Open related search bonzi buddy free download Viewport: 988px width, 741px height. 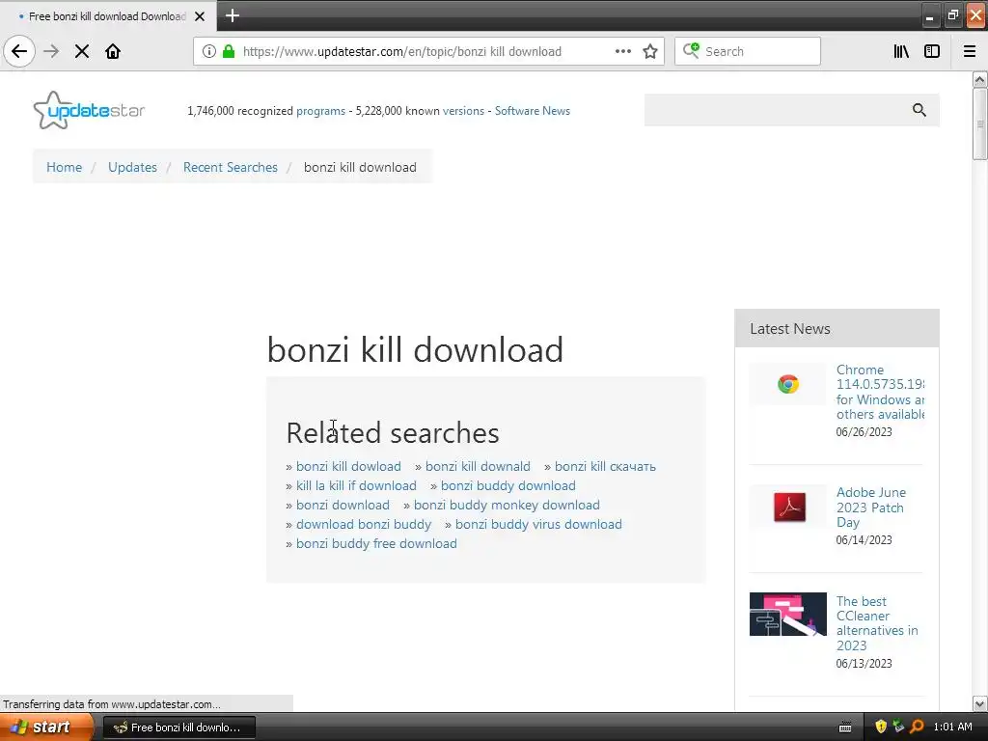(376, 543)
